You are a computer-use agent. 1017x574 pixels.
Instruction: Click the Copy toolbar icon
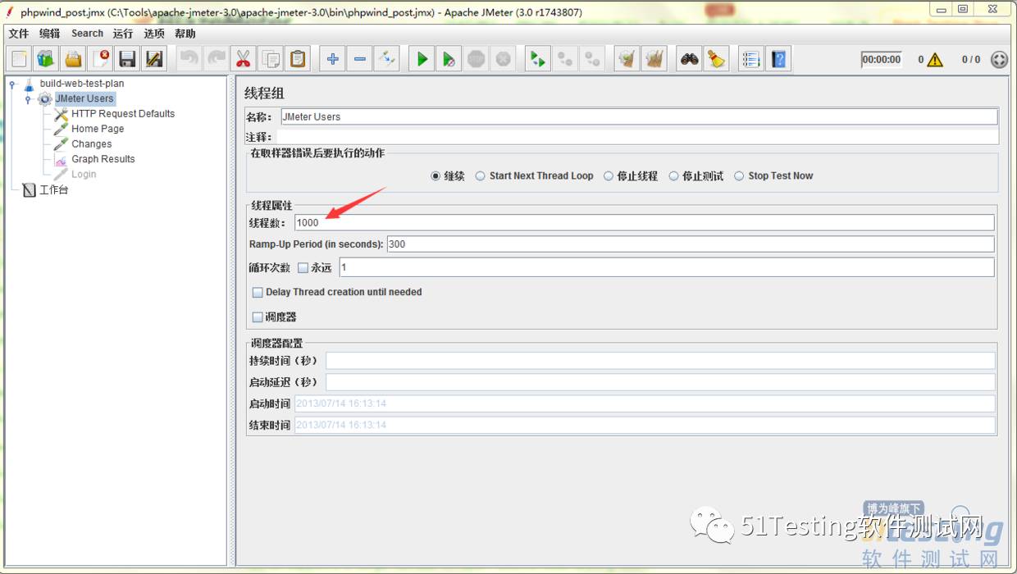tap(271, 59)
